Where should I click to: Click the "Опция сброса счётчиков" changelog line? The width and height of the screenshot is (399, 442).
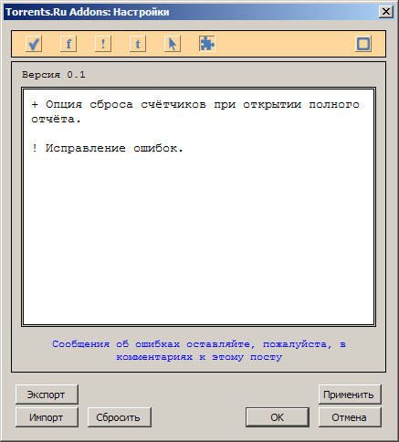coord(195,111)
